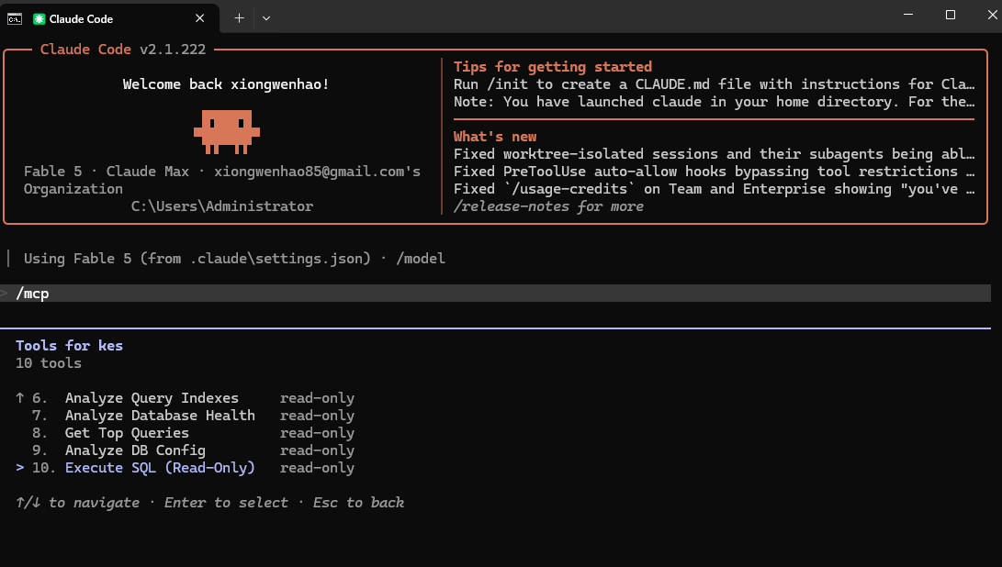This screenshot has height=567, width=1002.
Task: Click the Welcome back xiongwenhao! text
Action: [x=226, y=84]
